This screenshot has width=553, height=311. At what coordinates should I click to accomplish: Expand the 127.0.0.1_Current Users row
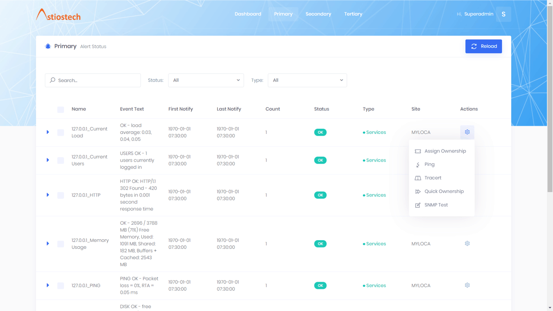point(48,160)
